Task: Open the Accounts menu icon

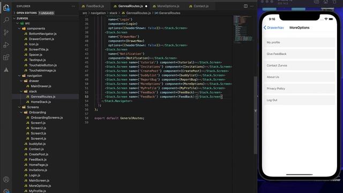Action: (x=6, y=180)
